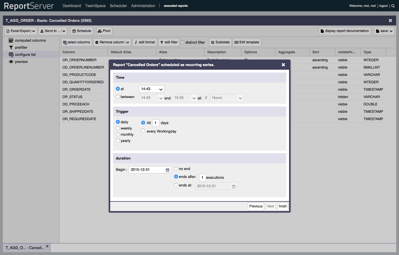The height and width of the screenshot is (255, 399).
Task: Open display report documentation
Action: [344, 31]
